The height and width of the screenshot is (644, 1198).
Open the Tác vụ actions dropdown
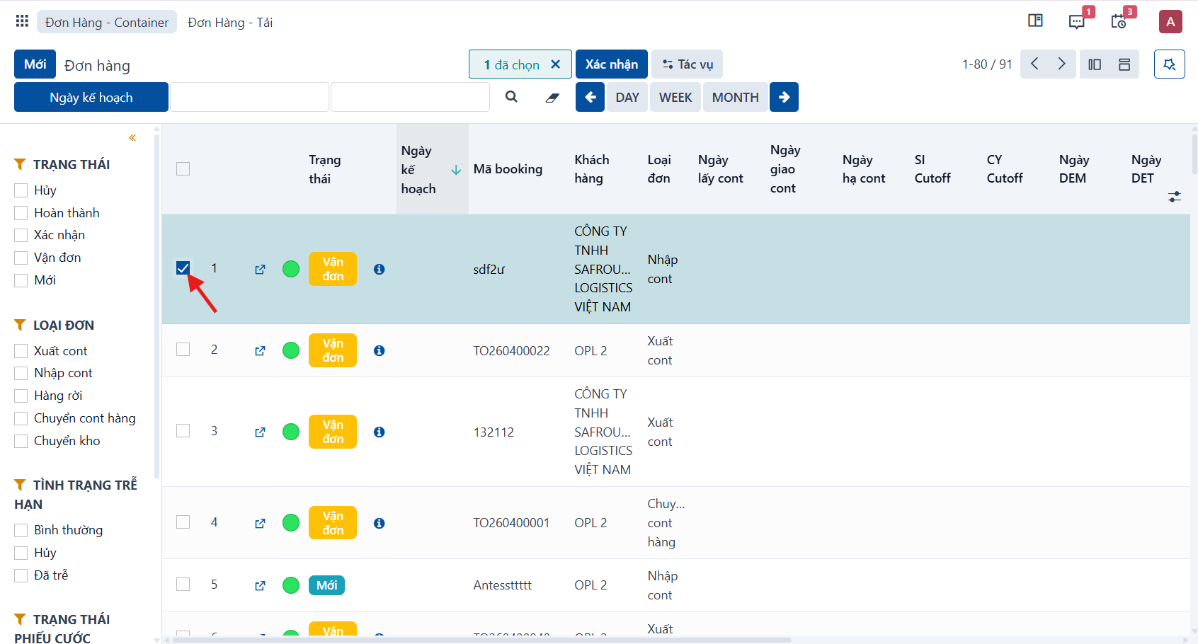(x=687, y=64)
